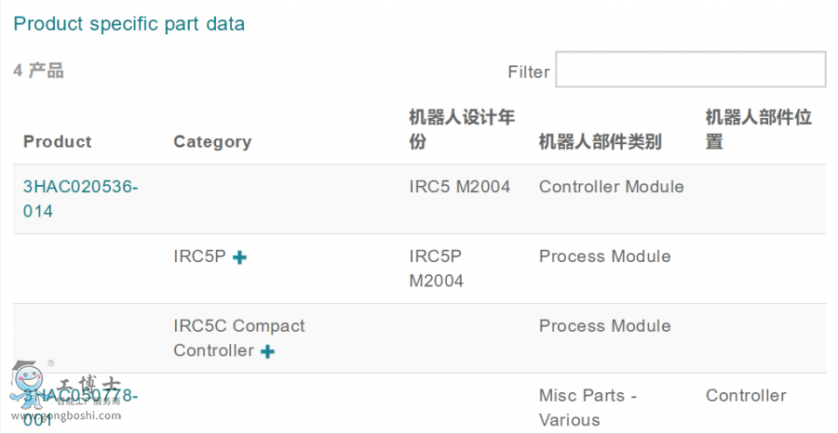838x434 pixels.
Task: Select the Controller Module cell
Action: pos(612,187)
